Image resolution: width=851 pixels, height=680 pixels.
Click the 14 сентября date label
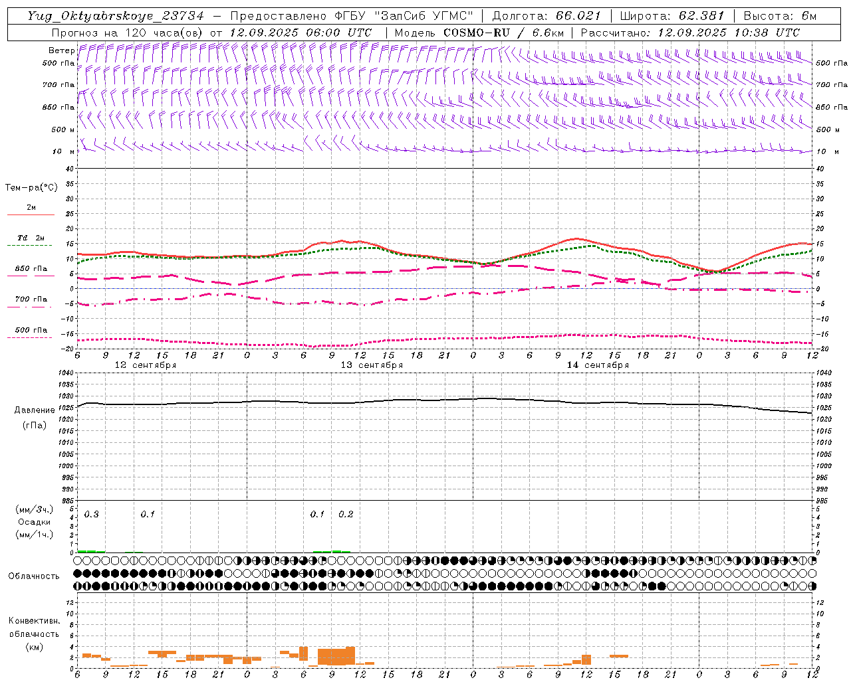tap(598, 365)
